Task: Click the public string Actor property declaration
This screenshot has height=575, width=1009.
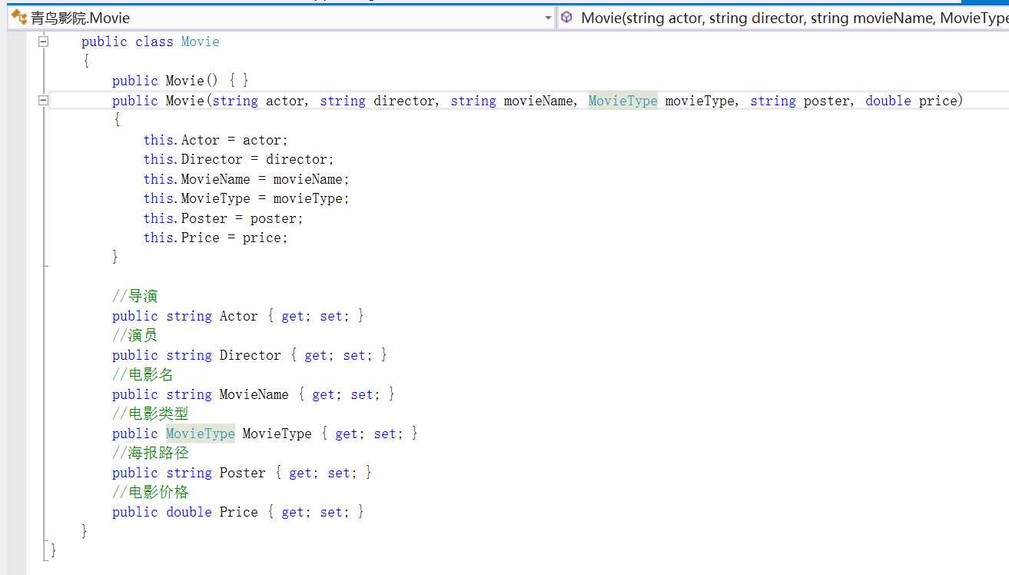Action: coord(238,316)
